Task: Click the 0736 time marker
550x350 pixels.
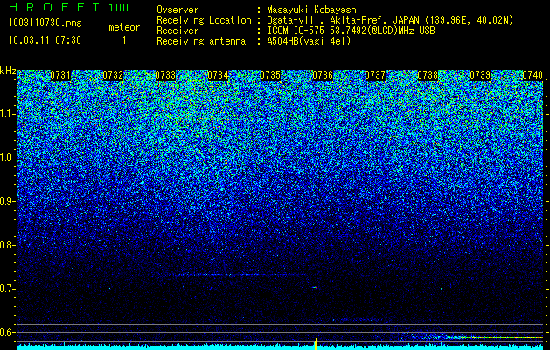Action: point(323,75)
